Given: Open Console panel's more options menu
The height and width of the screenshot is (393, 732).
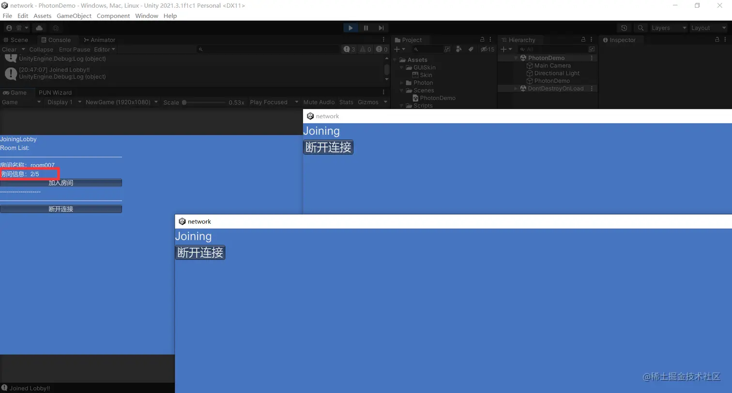Looking at the screenshot, I should pos(384,40).
